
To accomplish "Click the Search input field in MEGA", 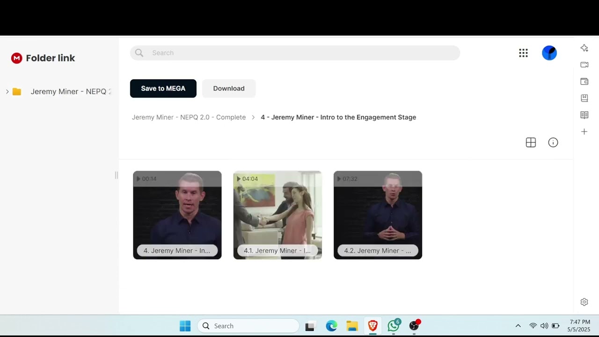I will 295,53.
